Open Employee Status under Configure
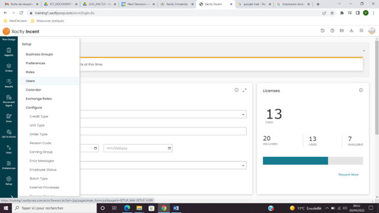Image resolution: width=379 pixels, height=213 pixels. pyautogui.click(x=43, y=170)
